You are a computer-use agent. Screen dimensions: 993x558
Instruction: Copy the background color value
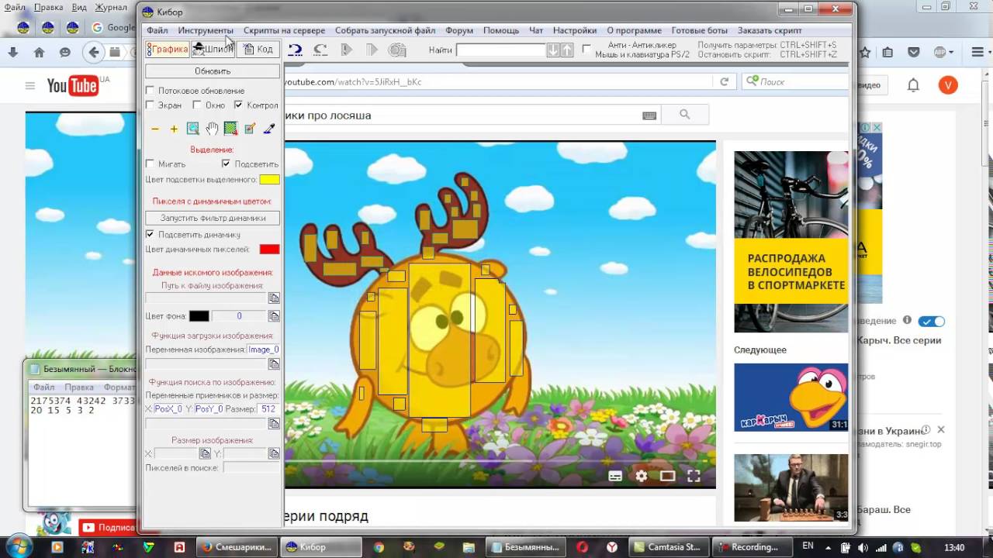(274, 316)
